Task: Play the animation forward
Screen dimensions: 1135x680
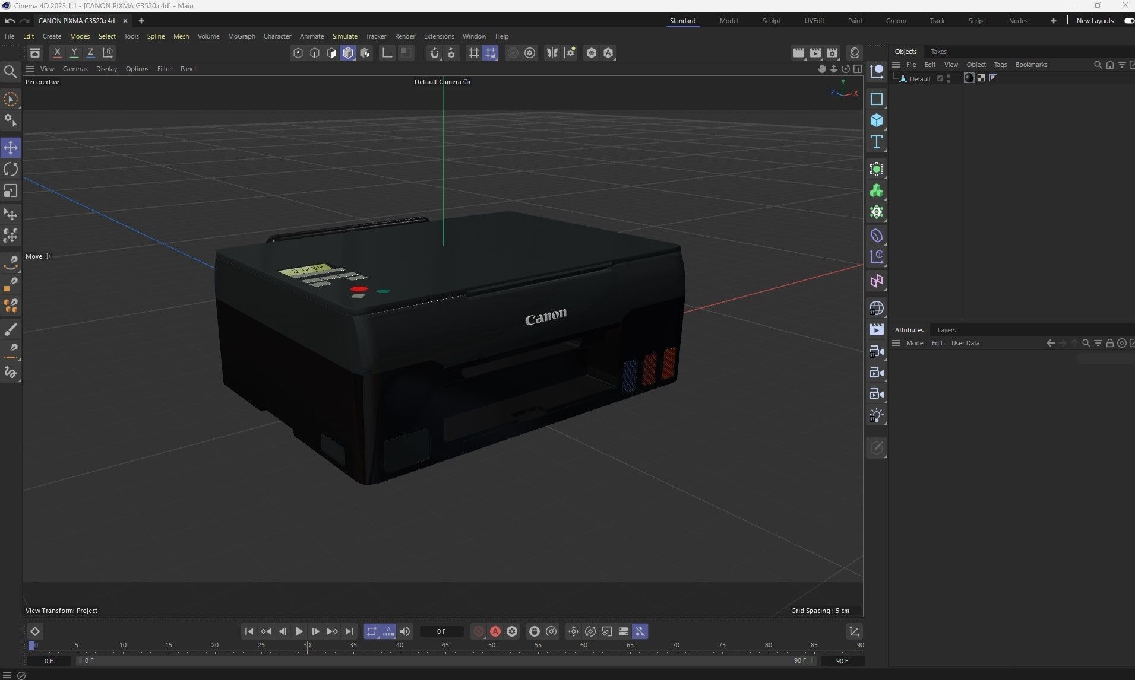Action: pos(299,631)
